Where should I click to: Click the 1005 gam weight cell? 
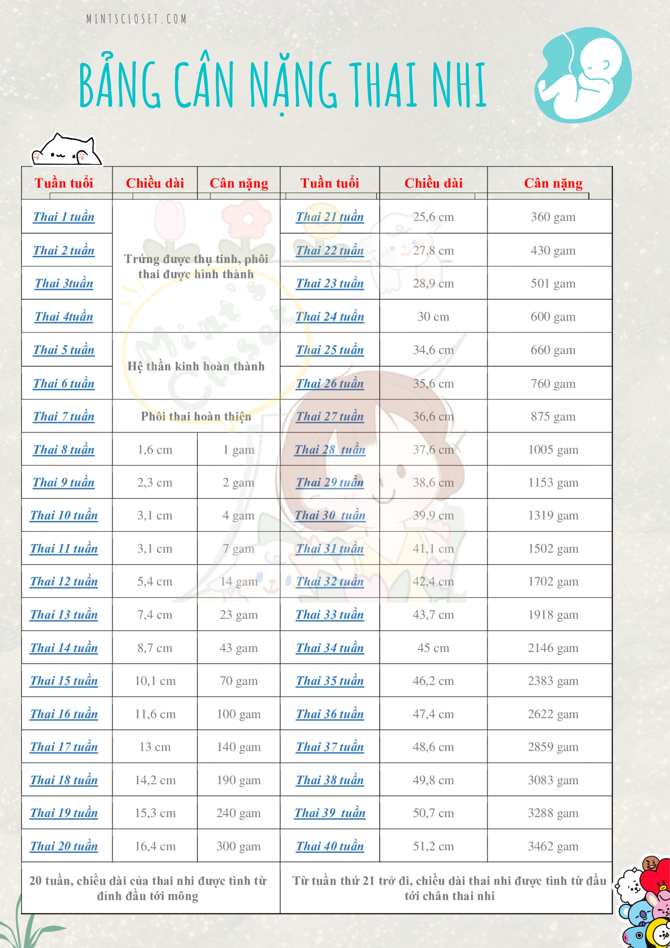550,449
